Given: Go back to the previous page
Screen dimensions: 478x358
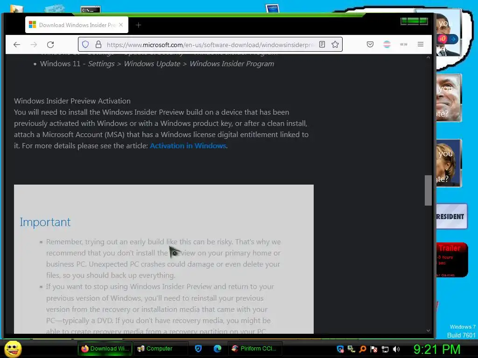Looking at the screenshot, I should point(17,45).
